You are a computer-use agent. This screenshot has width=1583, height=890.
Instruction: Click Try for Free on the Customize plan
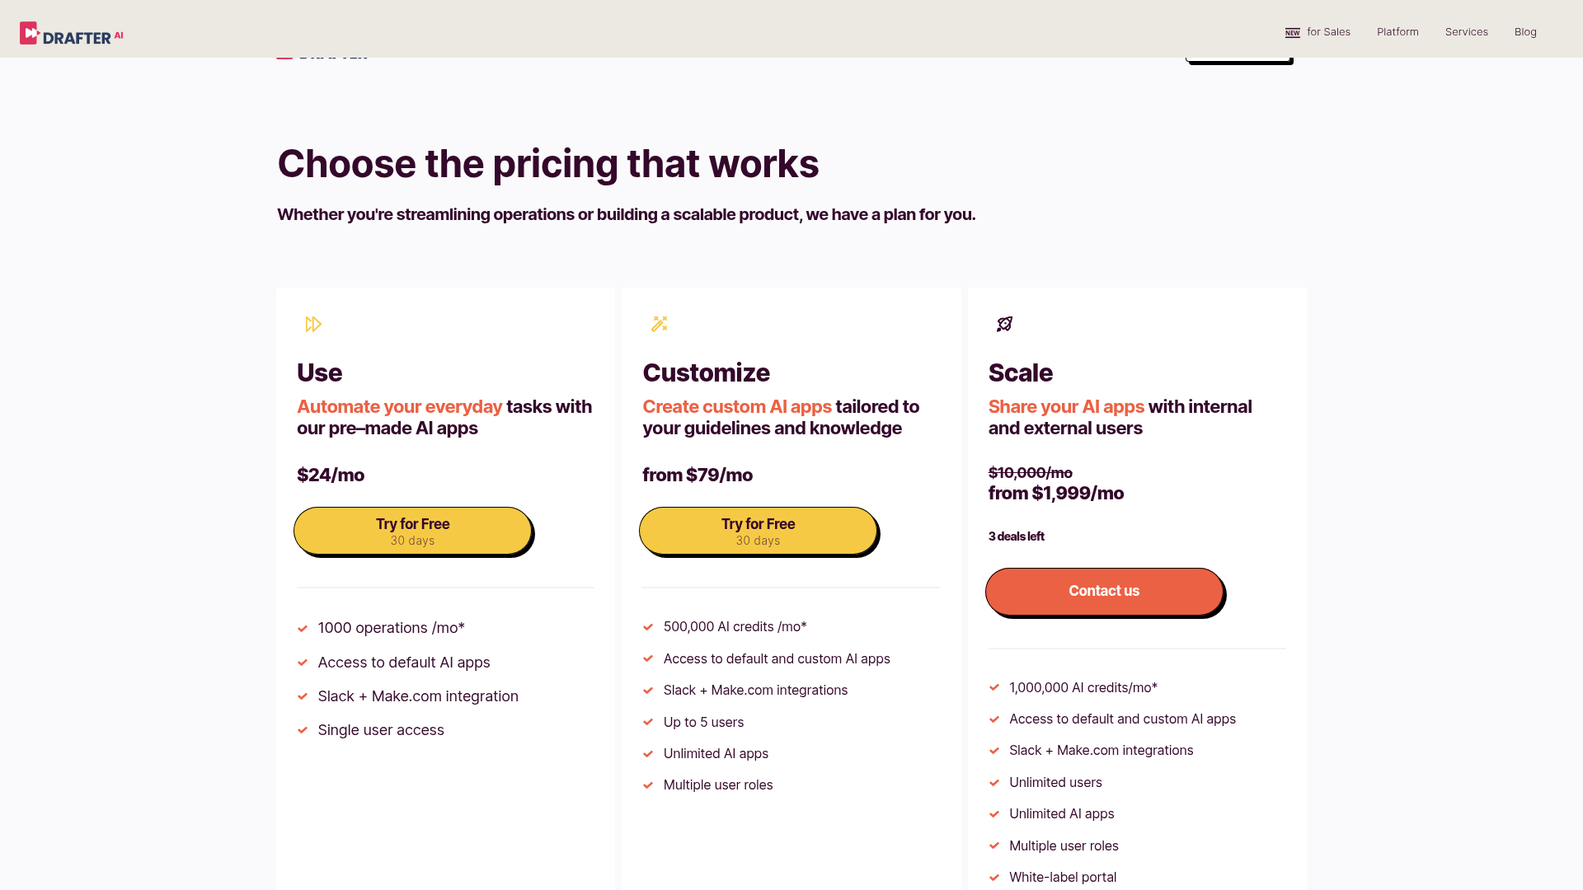click(758, 530)
